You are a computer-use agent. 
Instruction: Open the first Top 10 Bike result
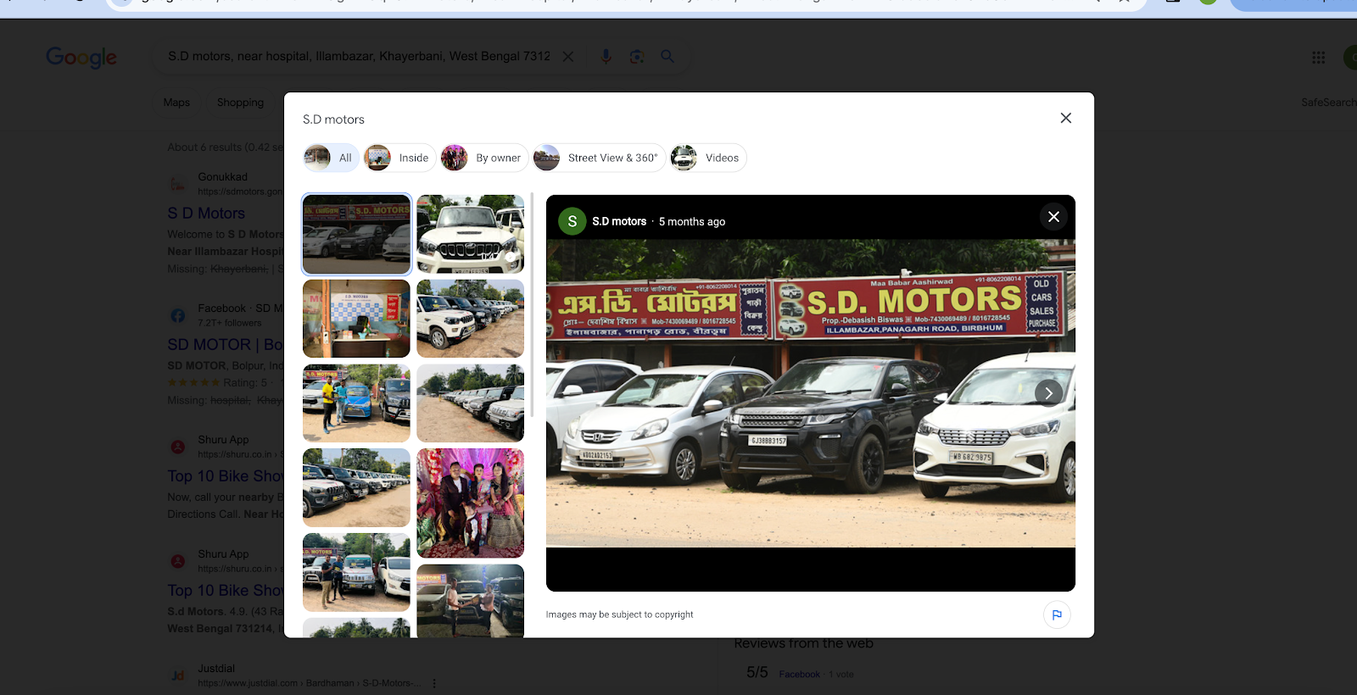point(225,476)
